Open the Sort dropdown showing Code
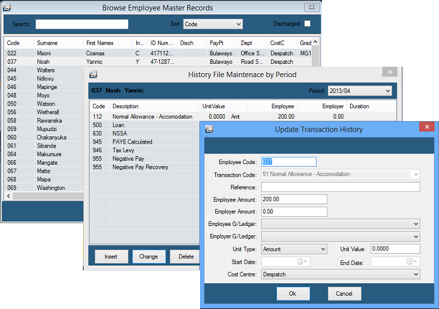439x309 pixels. coord(213,24)
